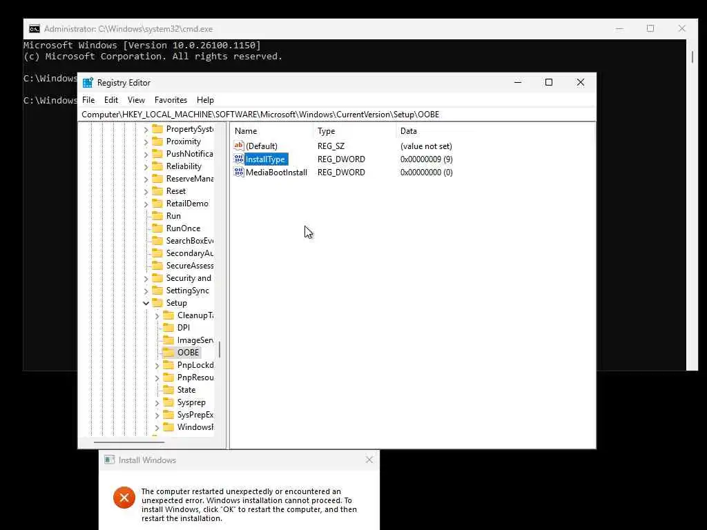
Task: Expand the SettingSync key
Action: [146, 291]
